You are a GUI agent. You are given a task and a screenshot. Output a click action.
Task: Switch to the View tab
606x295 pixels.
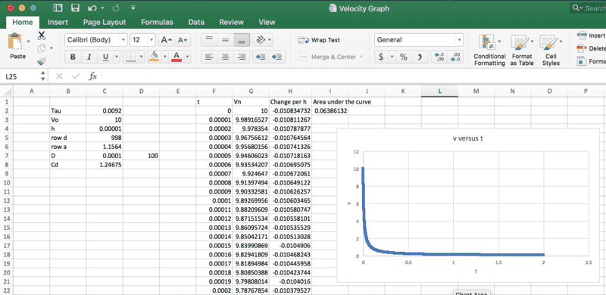pos(267,22)
